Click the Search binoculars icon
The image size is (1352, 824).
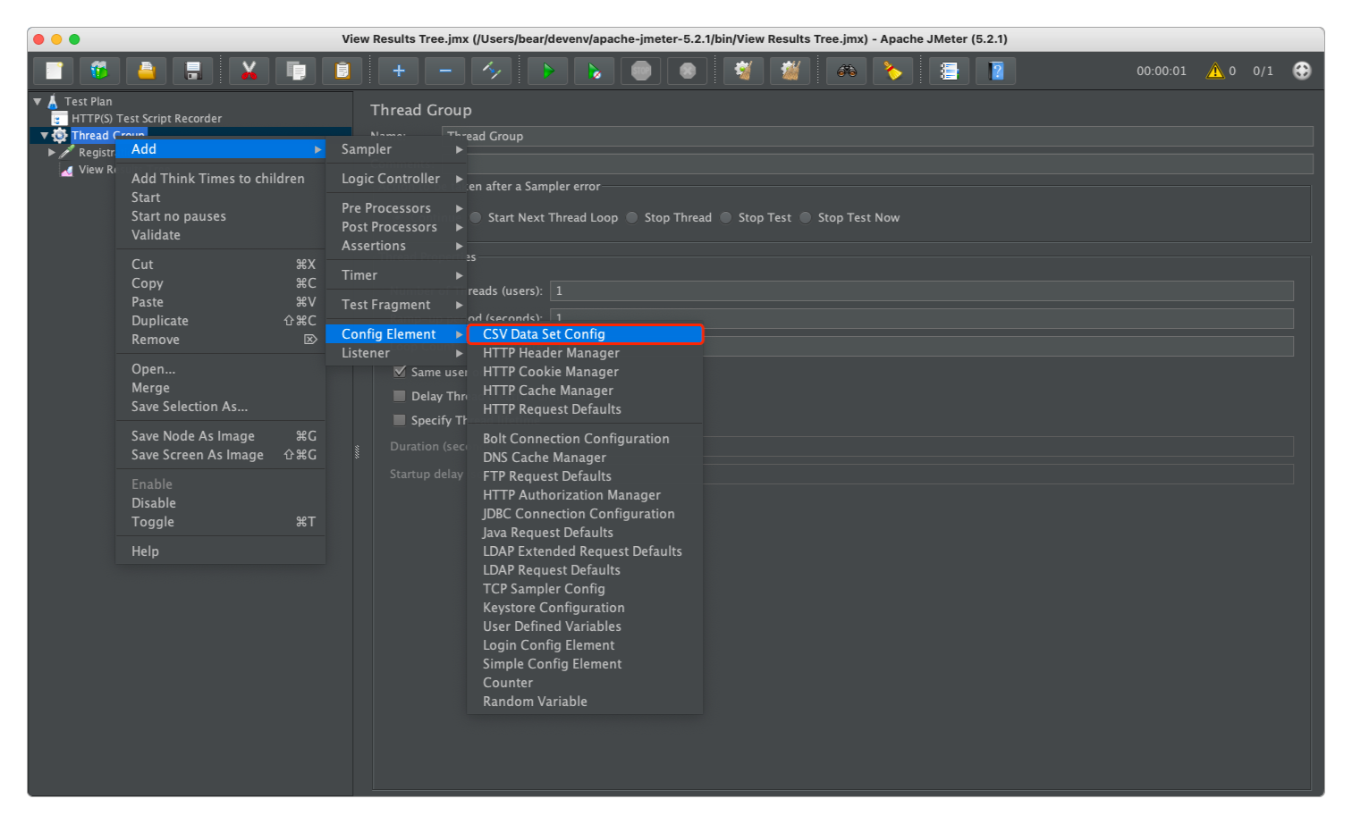pyautogui.click(x=847, y=71)
